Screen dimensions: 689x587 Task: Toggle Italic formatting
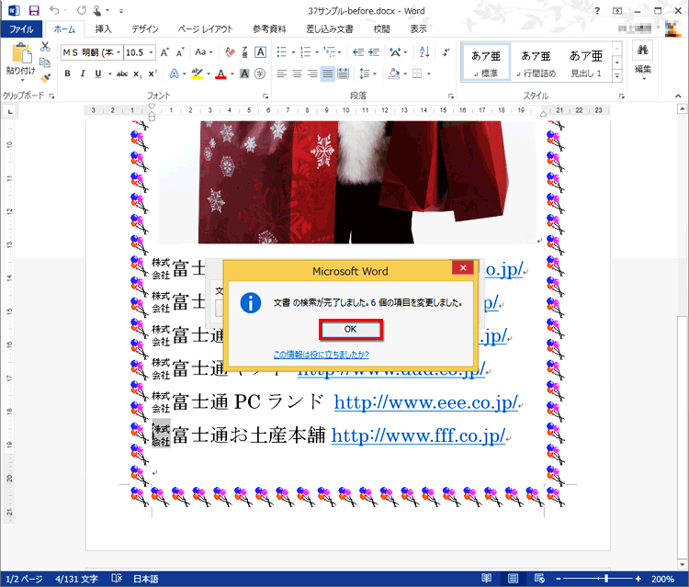coord(83,73)
